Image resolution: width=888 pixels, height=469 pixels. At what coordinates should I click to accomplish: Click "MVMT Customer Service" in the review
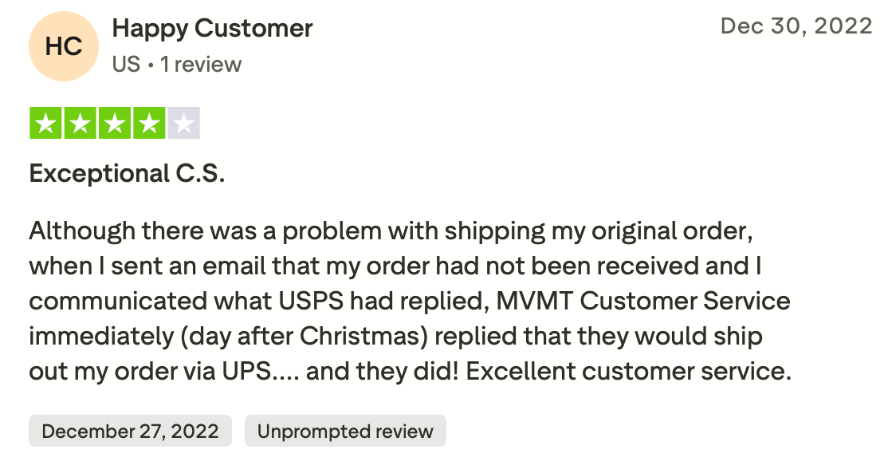coord(643,301)
